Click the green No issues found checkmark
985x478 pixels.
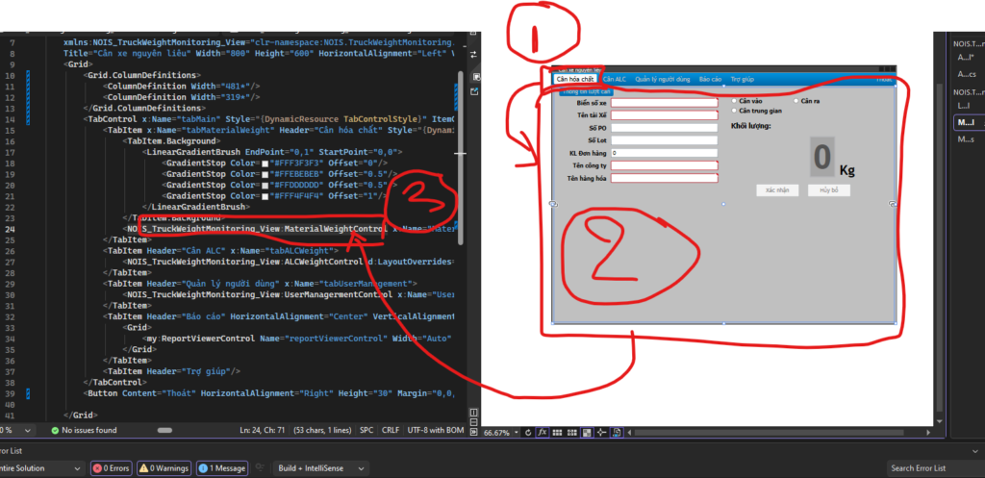[x=53, y=430]
